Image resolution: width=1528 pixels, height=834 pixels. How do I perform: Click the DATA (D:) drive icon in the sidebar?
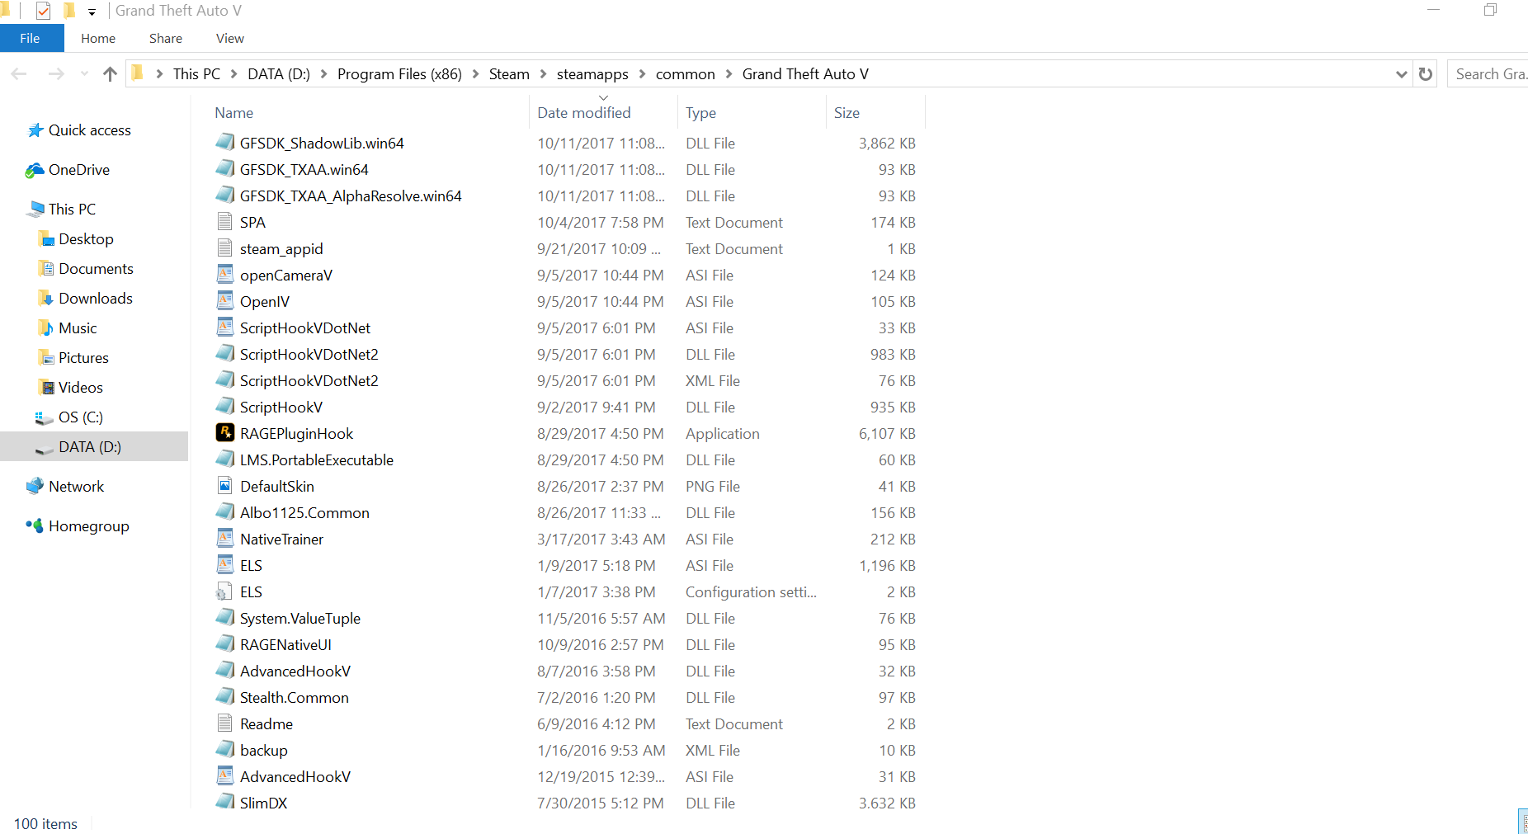point(45,448)
